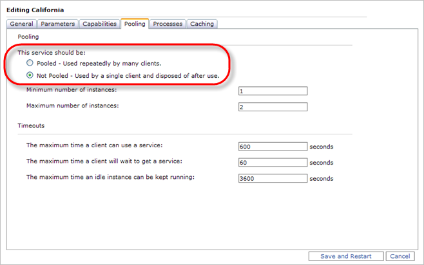Click the Maximum number of instances field
Image resolution: width=424 pixels, height=265 pixels.
click(x=273, y=107)
